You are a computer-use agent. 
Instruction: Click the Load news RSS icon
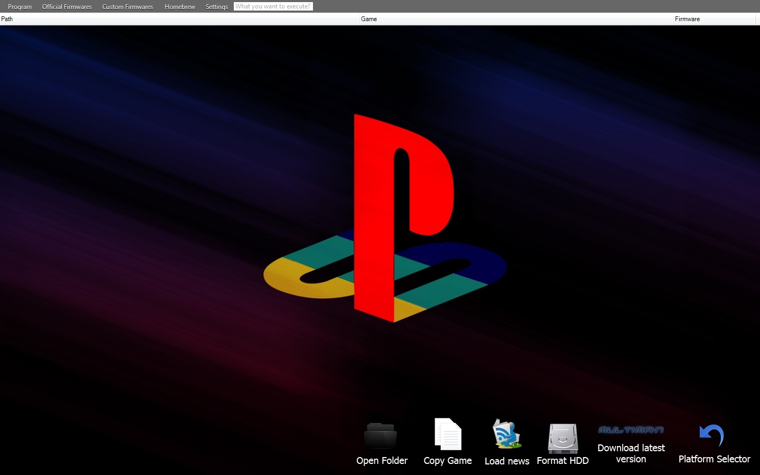[507, 434]
